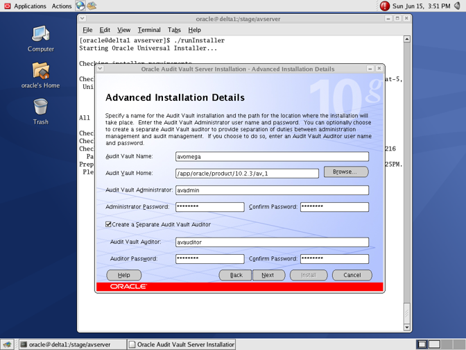Focus the Audit Vault Home path field
The image size is (466, 350).
pyautogui.click(x=247, y=174)
